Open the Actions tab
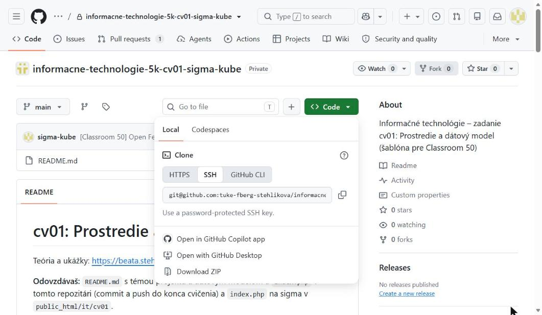 pyautogui.click(x=242, y=39)
